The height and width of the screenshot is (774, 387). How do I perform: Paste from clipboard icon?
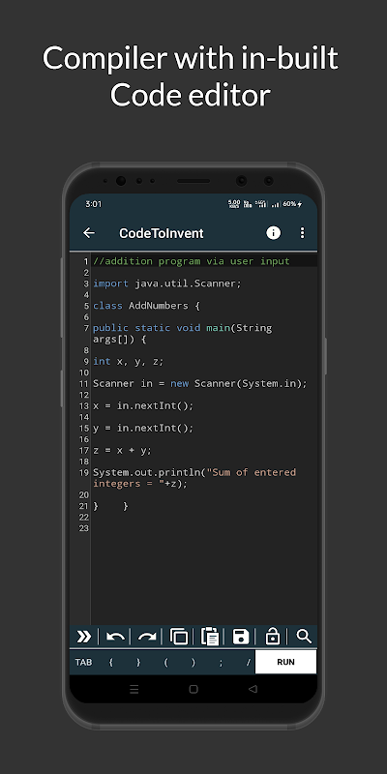[210, 637]
